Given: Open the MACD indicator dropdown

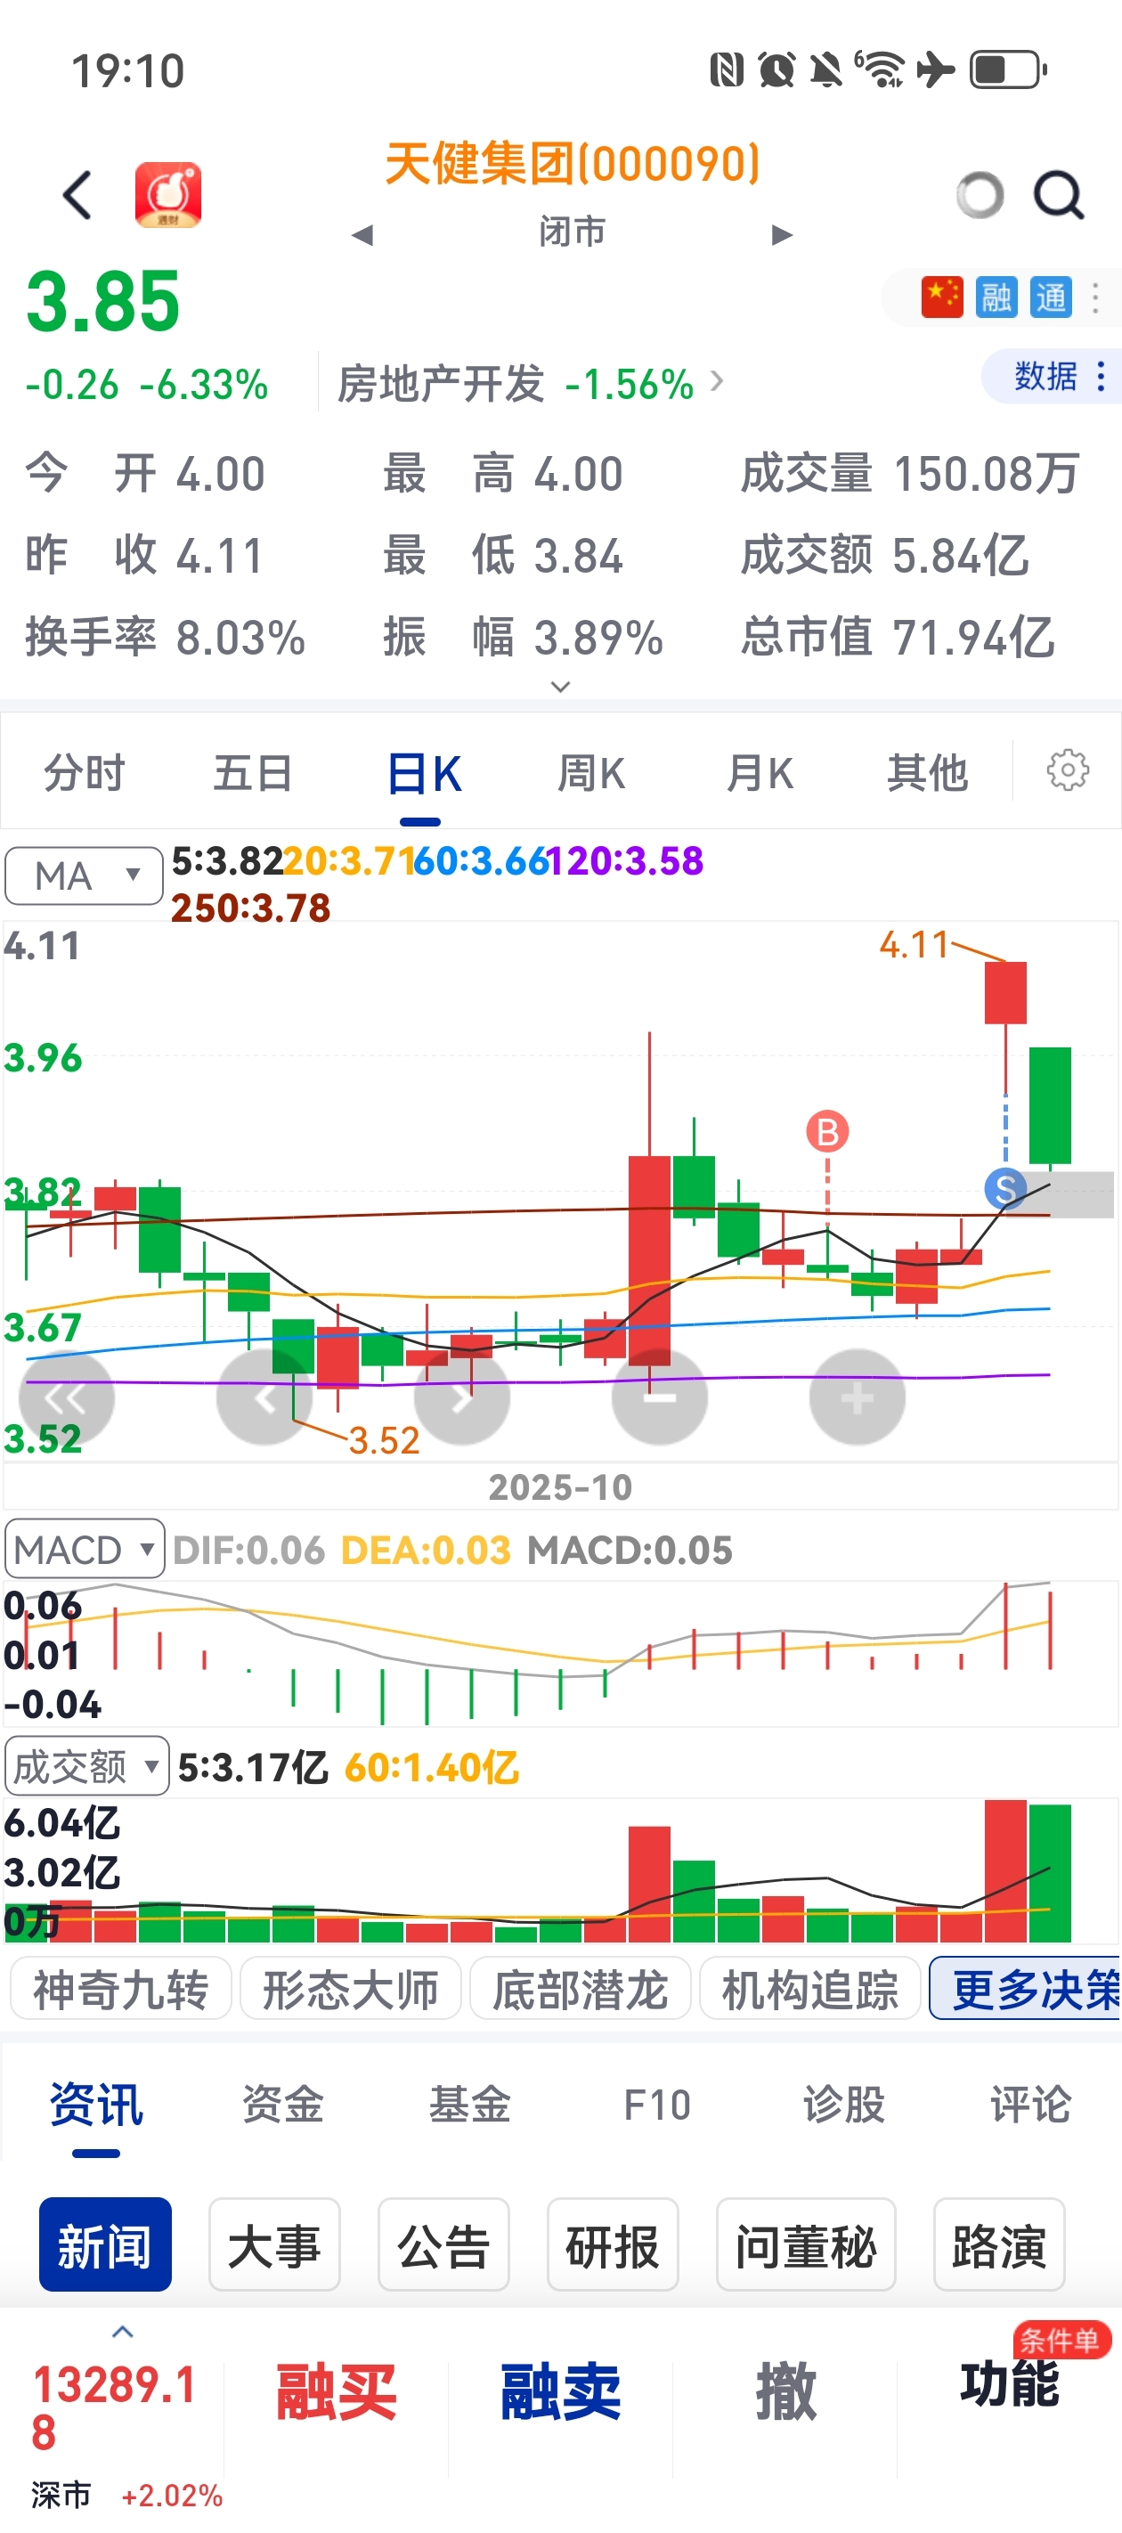Looking at the screenshot, I should tap(85, 1549).
